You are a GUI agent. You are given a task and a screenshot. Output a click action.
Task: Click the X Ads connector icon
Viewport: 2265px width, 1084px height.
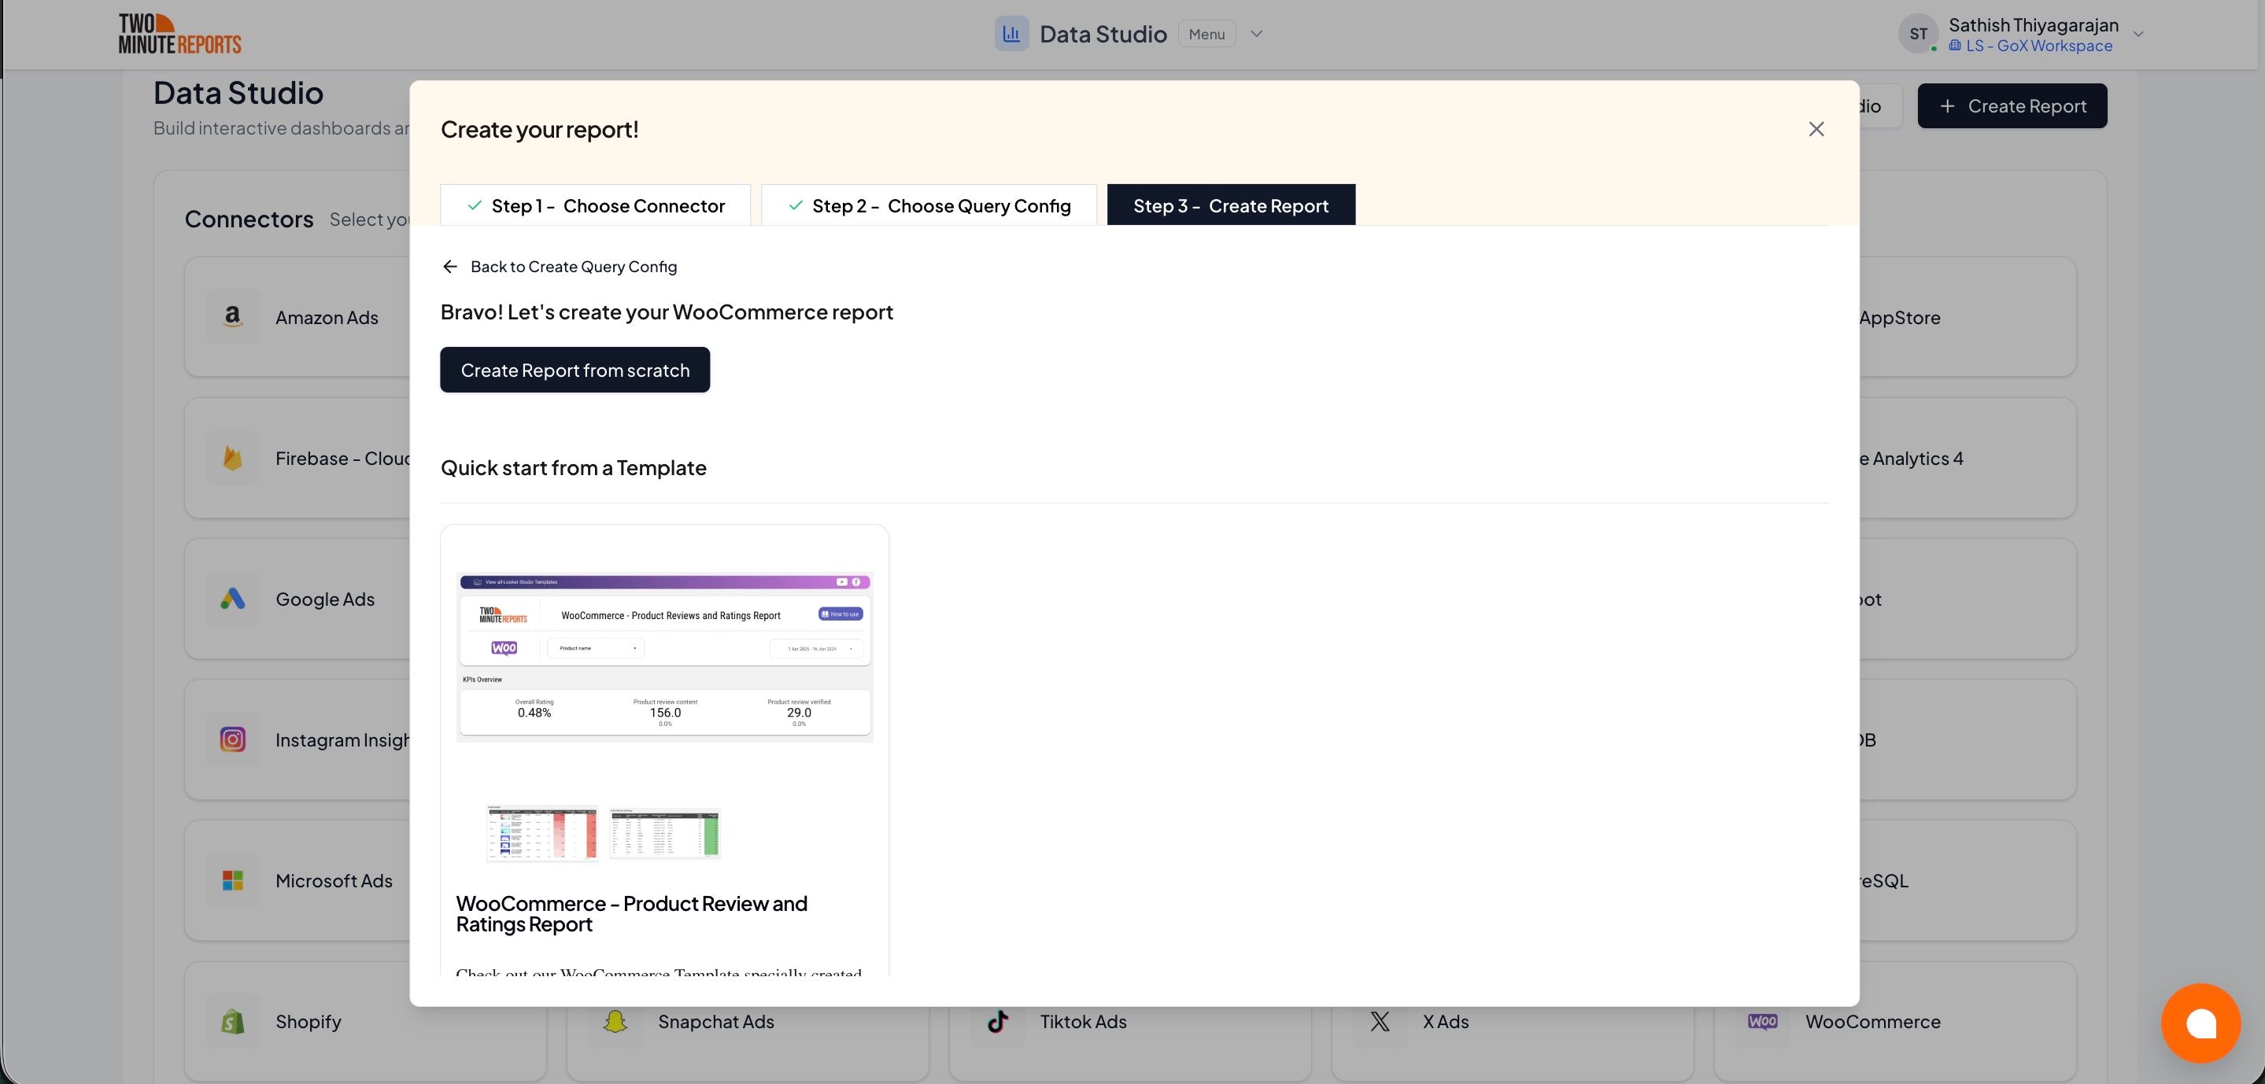pyautogui.click(x=1379, y=1022)
